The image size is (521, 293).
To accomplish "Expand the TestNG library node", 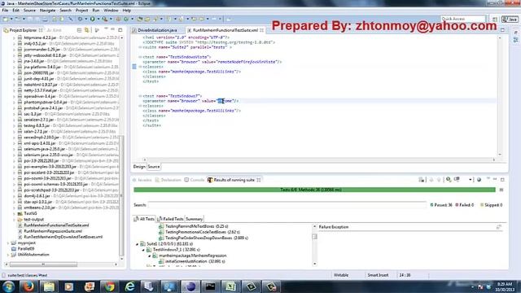I will 15,213.
